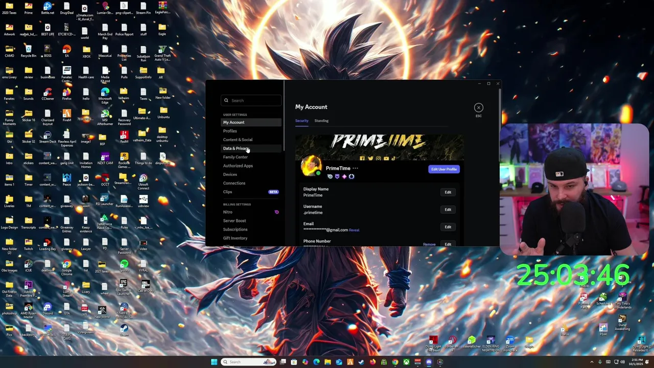Open Zoom Workplace desktop shortcut
Image resolution: width=654 pixels, height=368 pixels.
click(509, 343)
